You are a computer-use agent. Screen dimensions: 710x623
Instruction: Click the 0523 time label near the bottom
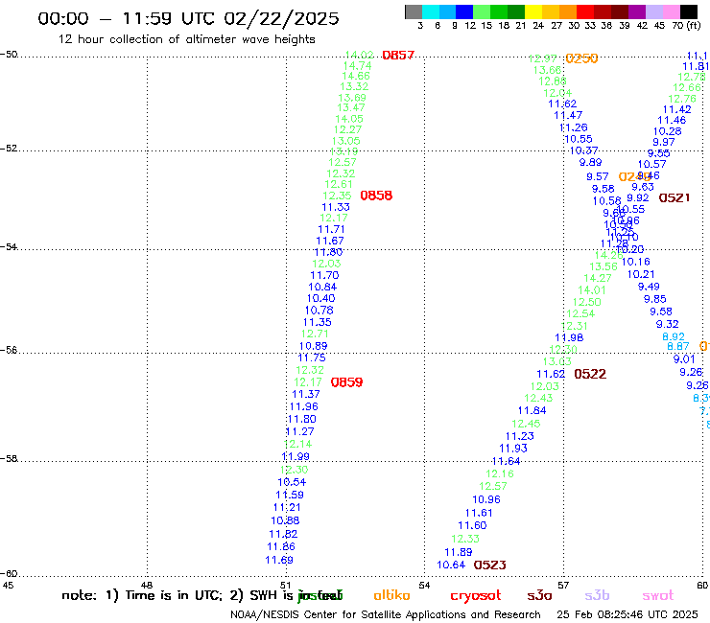(x=490, y=565)
